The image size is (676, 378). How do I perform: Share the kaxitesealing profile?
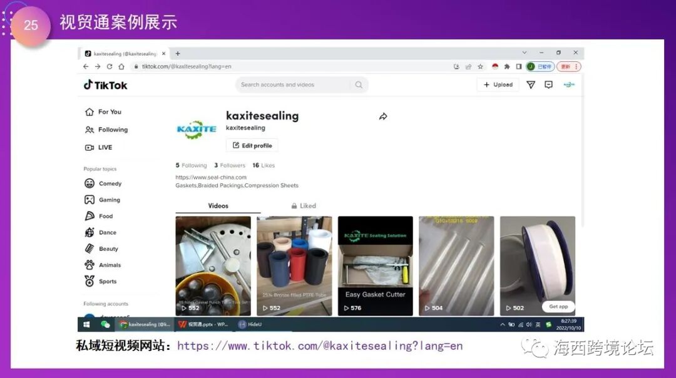[x=383, y=116]
